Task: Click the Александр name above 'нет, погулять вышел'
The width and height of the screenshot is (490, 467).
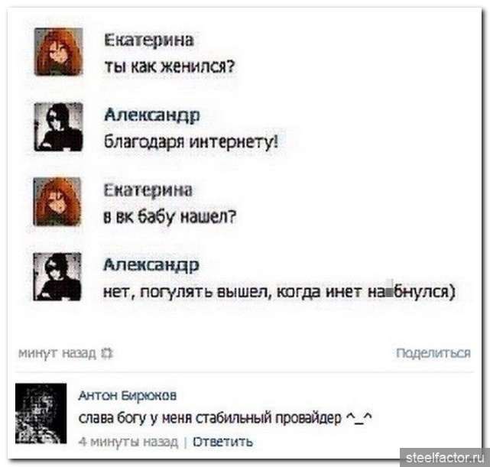Action: coord(151,265)
